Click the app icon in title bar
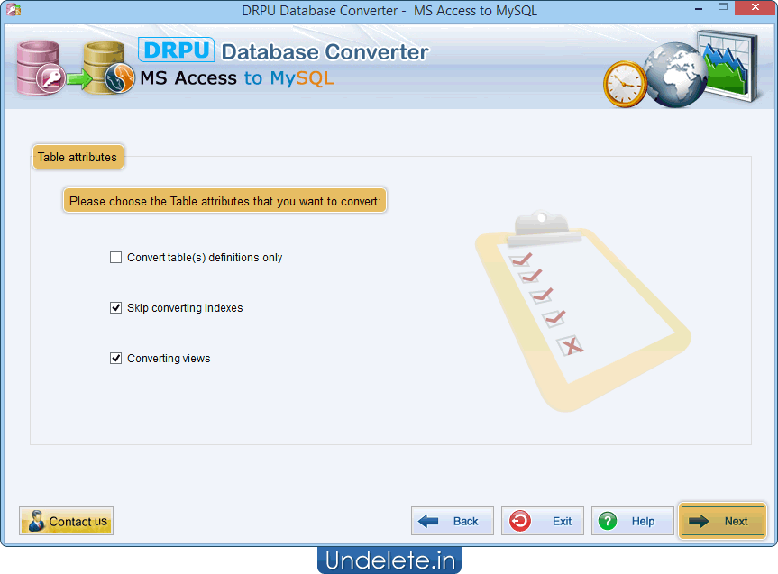 [14, 9]
